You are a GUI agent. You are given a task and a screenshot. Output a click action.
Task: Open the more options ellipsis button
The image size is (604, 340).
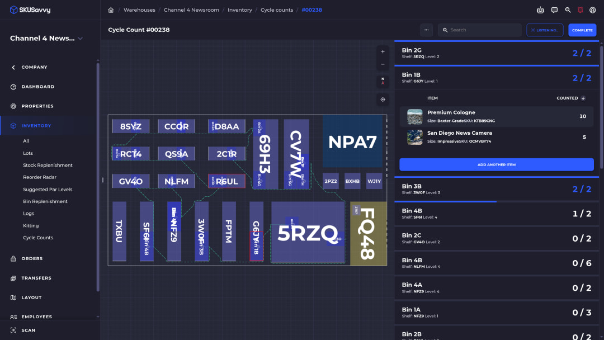(x=426, y=30)
